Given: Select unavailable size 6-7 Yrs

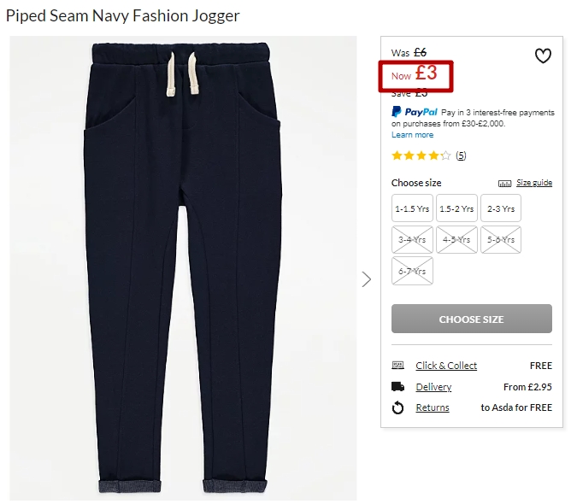Looking at the screenshot, I should coord(412,271).
